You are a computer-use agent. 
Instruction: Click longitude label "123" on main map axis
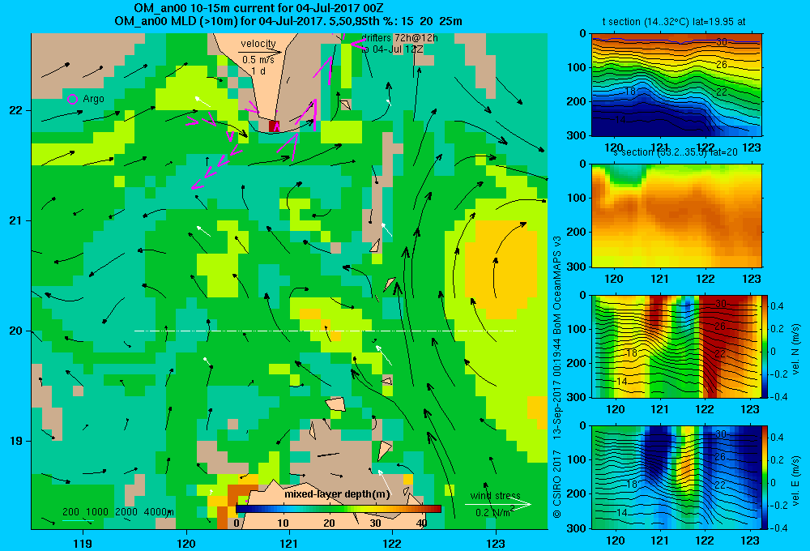(x=496, y=543)
